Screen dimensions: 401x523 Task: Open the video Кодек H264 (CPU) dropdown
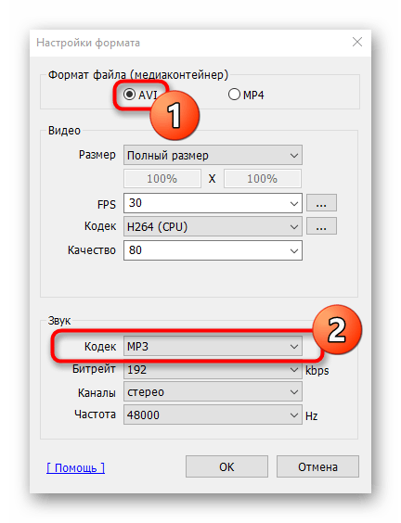point(213,227)
